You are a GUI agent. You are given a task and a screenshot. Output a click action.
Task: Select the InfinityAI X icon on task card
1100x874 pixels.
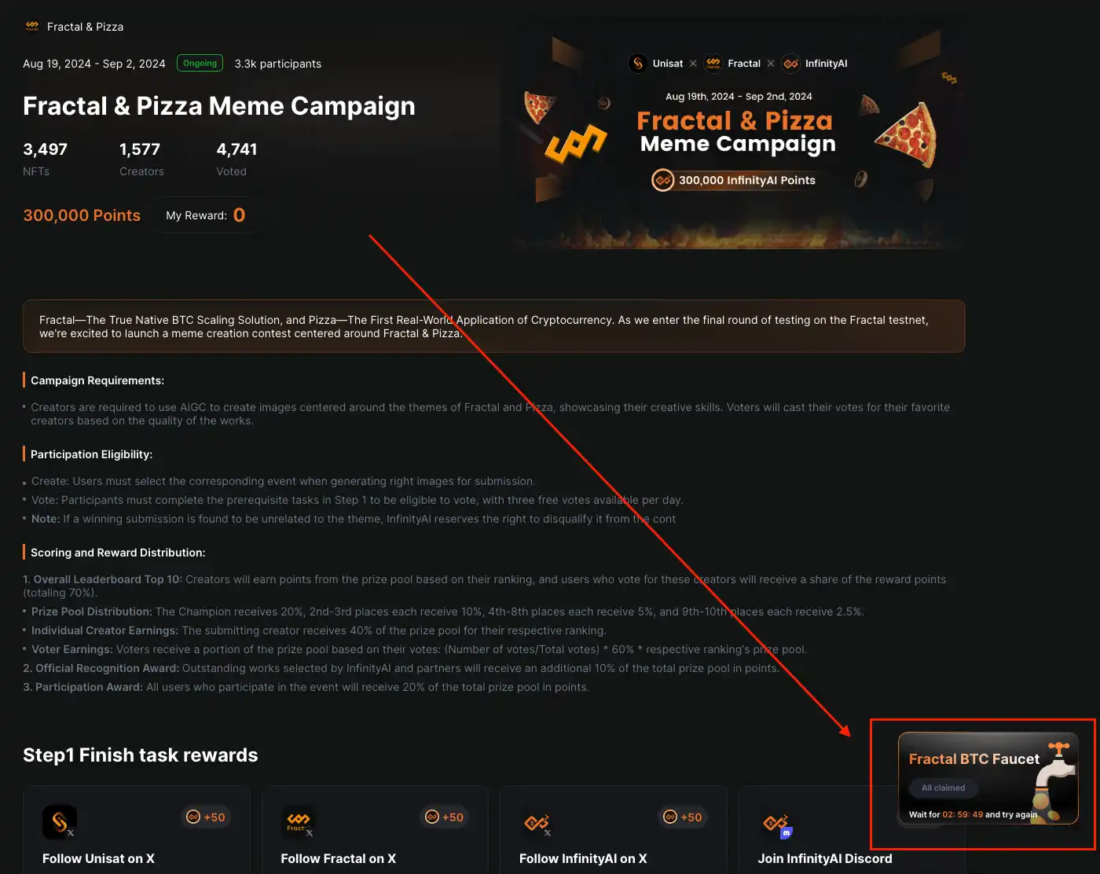point(537,823)
